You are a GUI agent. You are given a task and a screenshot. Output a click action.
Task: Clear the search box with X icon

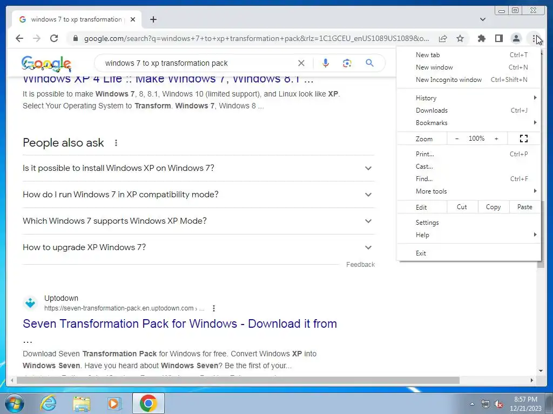[301, 63]
